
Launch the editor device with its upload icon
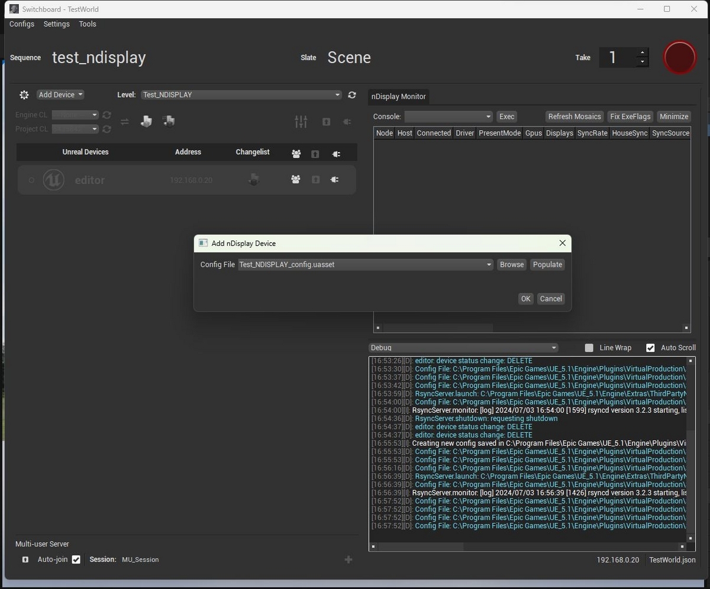pyautogui.click(x=315, y=179)
